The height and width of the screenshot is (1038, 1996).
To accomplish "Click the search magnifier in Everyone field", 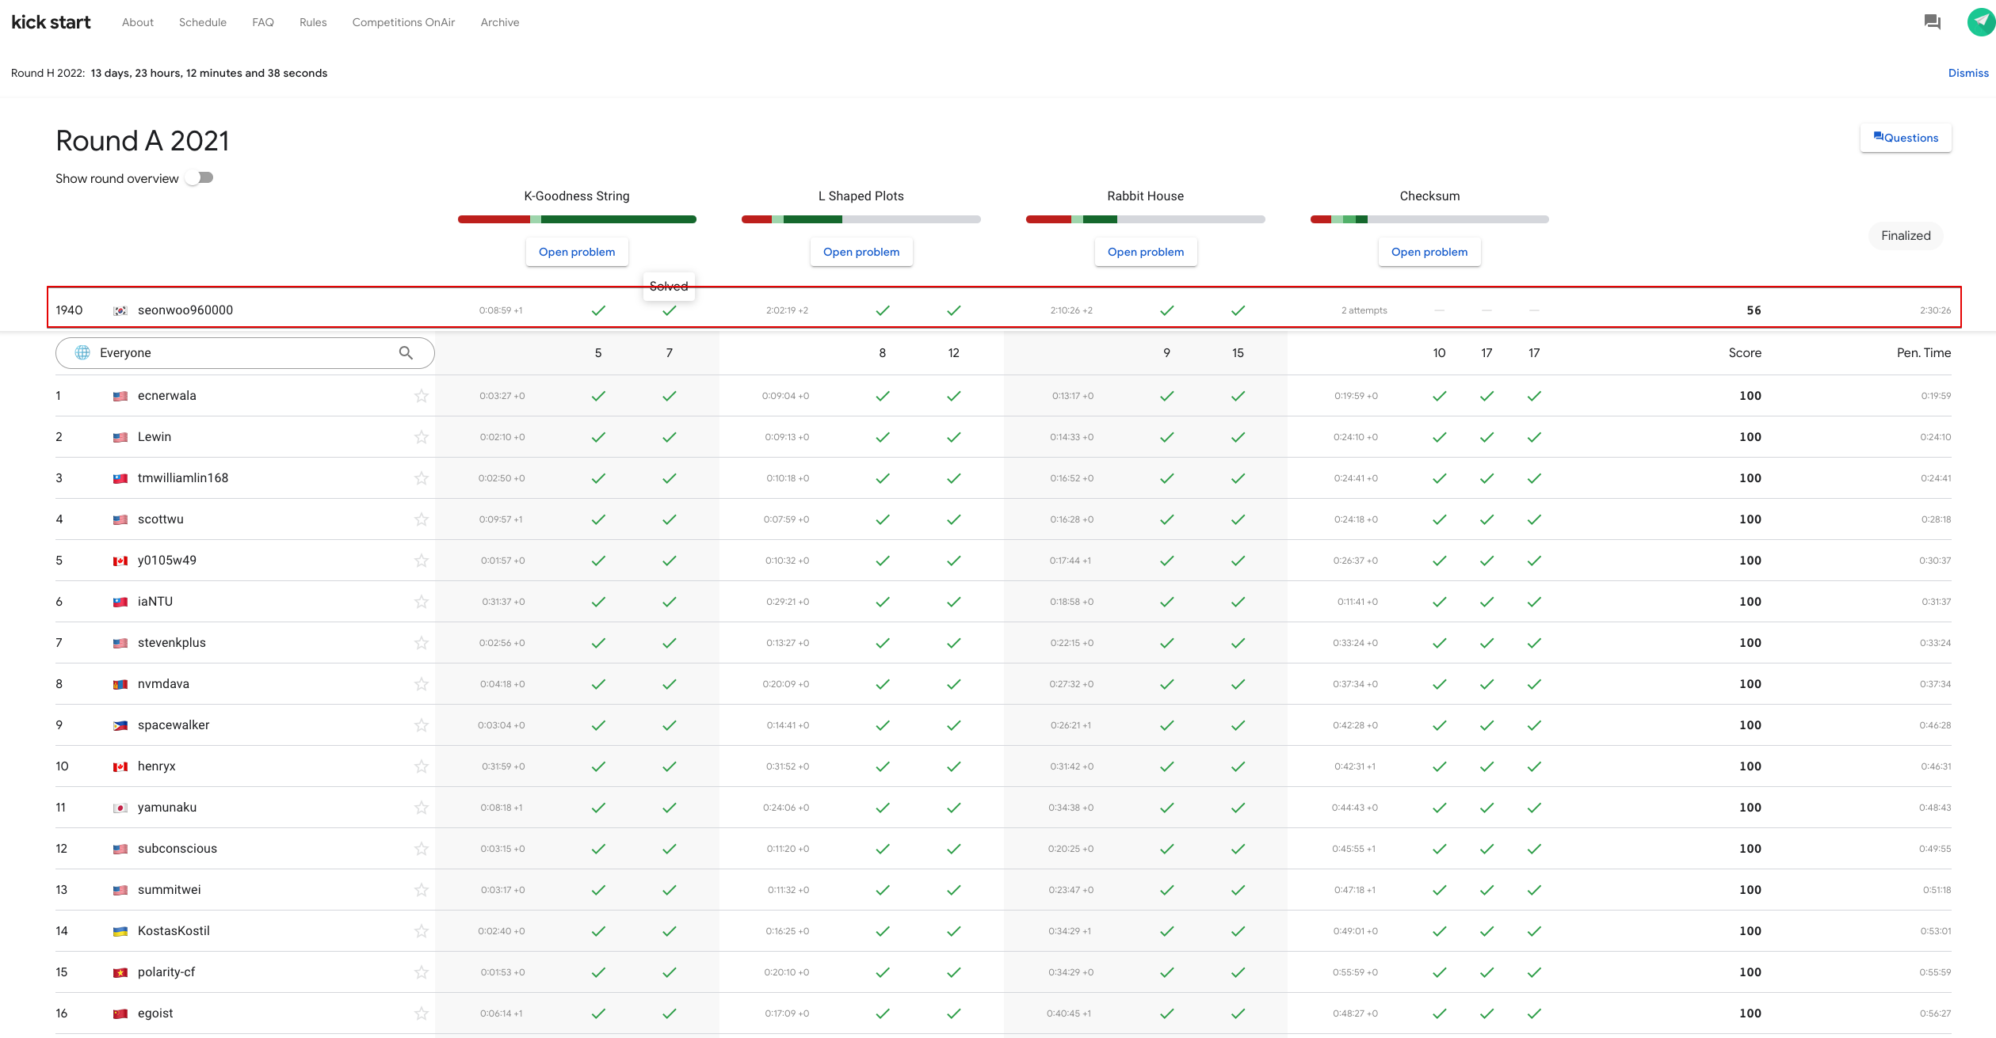I will click(406, 353).
